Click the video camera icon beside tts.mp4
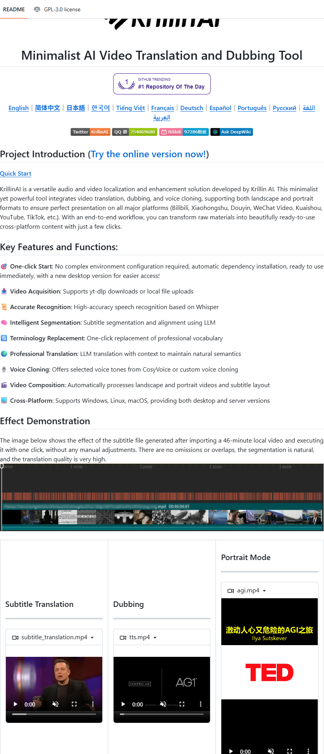Screen dimensions: 324x754 123,638
